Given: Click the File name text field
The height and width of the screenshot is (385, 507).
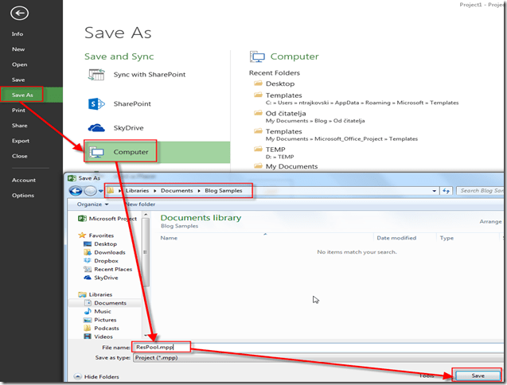Looking at the screenshot, I should pyautogui.click(x=318, y=347).
